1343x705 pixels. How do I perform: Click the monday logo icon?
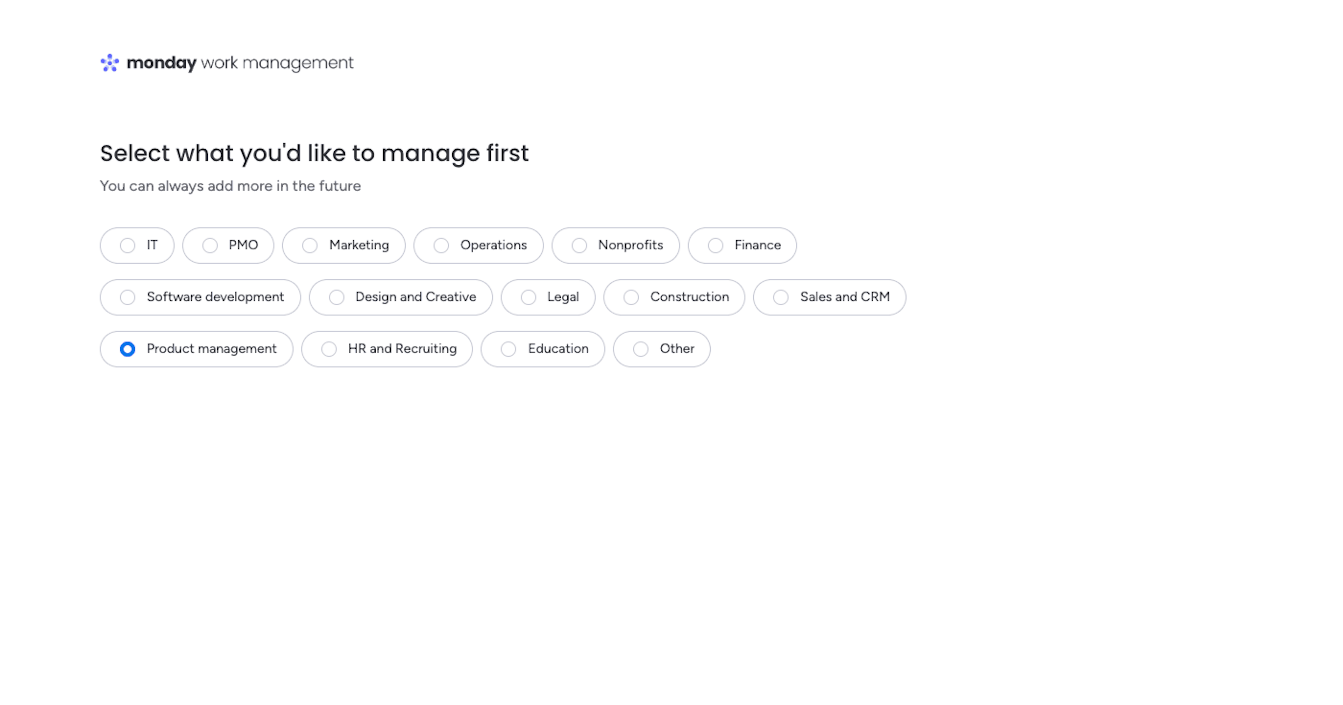pyautogui.click(x=109, y=63)
